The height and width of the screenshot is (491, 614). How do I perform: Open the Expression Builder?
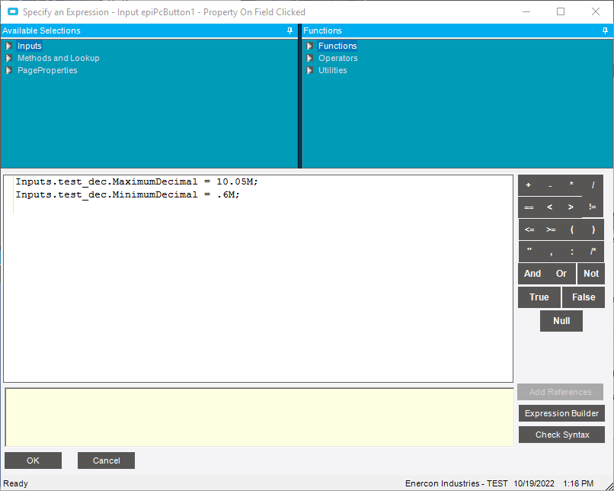[x=561, y=413]
